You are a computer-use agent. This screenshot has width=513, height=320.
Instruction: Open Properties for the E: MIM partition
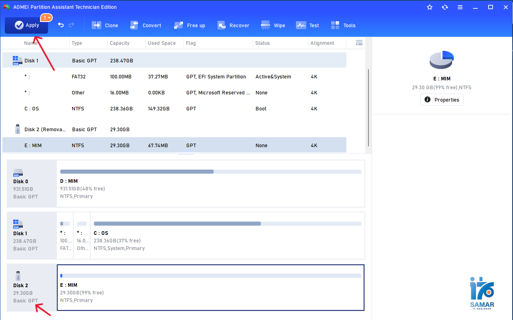pos(442,99)
